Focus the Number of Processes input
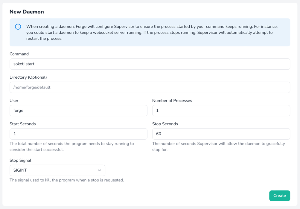 click(x=221, y=111)
